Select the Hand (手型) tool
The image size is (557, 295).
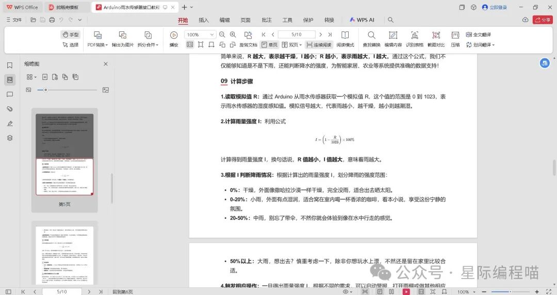71,35
